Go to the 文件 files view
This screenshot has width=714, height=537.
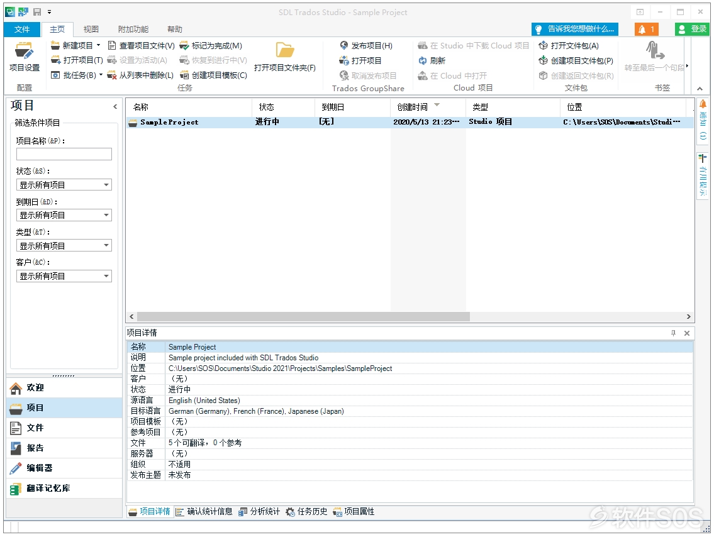[64, 428]
